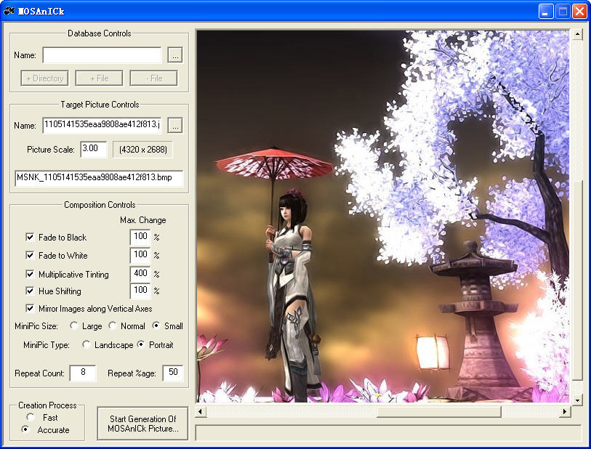Minimize the MOSAnICk window
Image resolution: width=591 pixels, height=449 pixels.
(545, 12)
